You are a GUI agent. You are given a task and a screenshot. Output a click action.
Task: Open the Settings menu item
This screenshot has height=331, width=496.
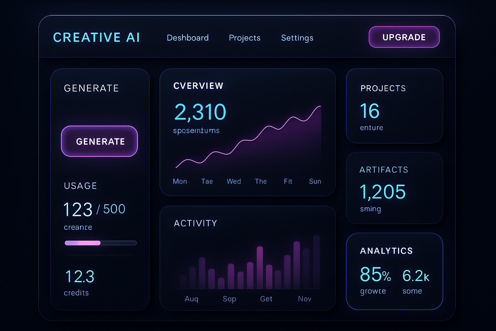pyautogui.click(x=297, y=38)
